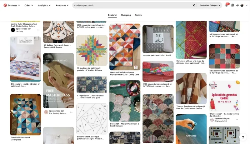Expand the account chevron next to avatar
This screenshot has height=144, width=250.
pyautogui.click(x=247, y=5)
